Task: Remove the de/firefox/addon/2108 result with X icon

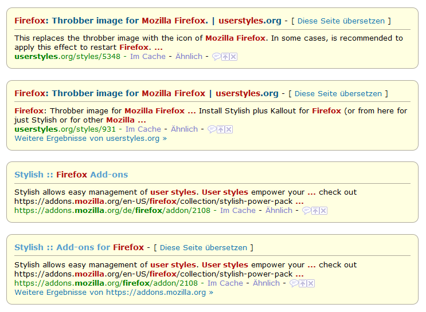Action: coord(323,211)
